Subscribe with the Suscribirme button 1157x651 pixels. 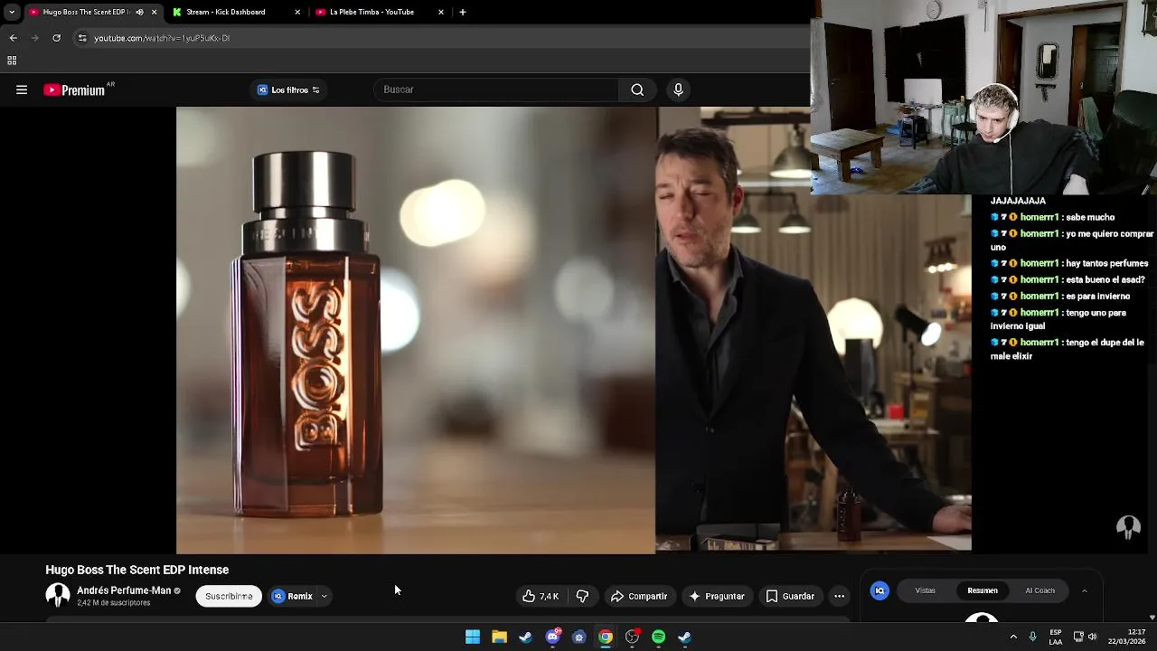pyautogui.click(x=229, y=596)
